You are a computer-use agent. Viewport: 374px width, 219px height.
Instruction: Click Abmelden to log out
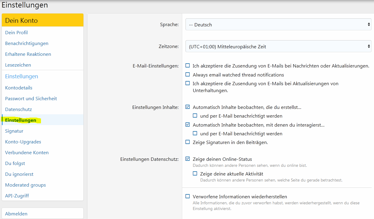(x=16, y=214)
